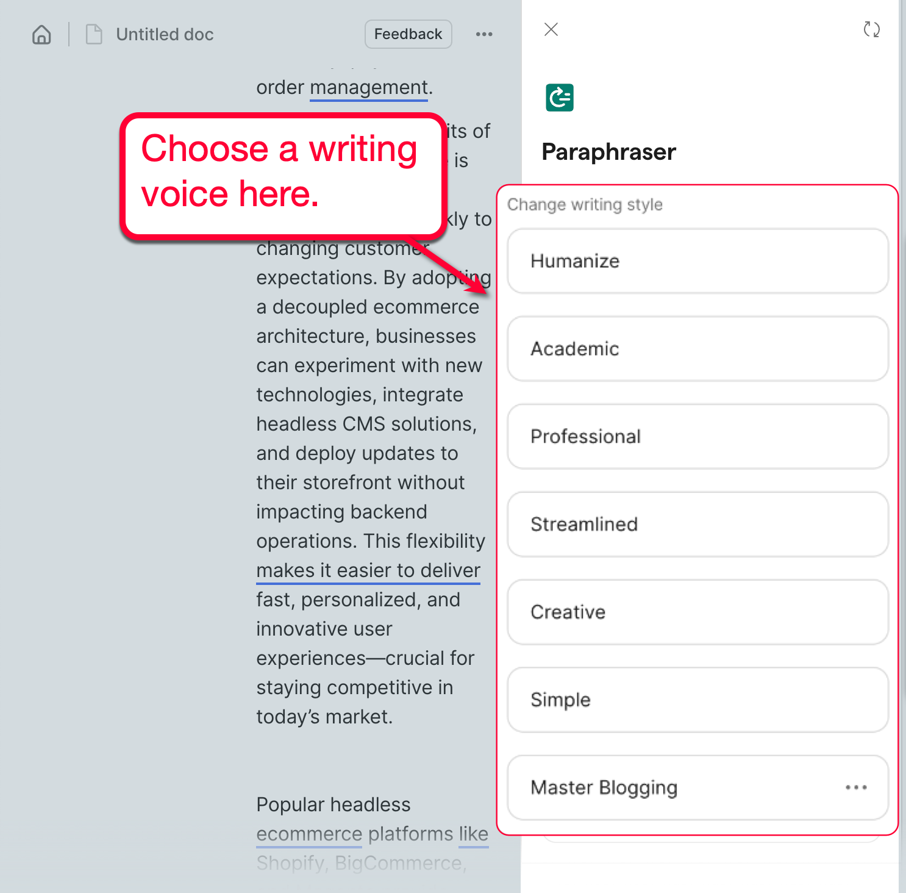Viewport: 906px width, 893px height.
Task: Choose the Professional voice option
Action: (x=697, y=437)
